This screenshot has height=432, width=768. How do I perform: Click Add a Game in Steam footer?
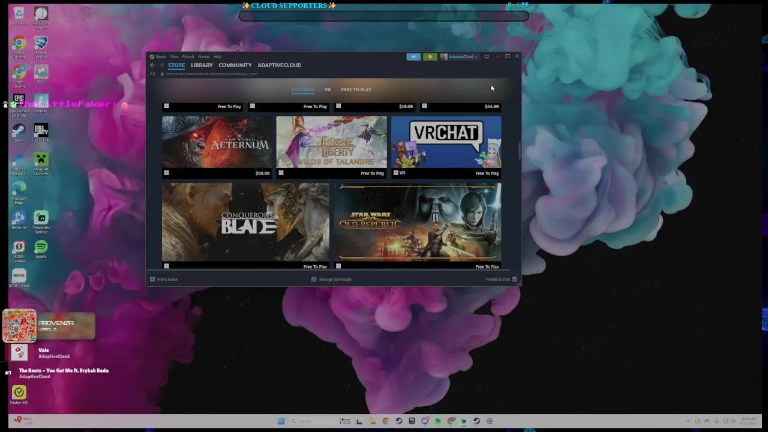(x=164, y=279)
